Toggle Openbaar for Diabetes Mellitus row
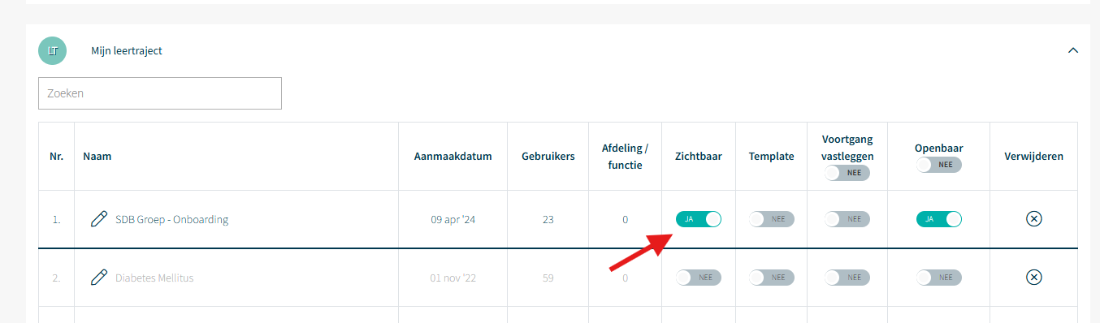Viewport: 1100px width, 323px height. (939, 278)
